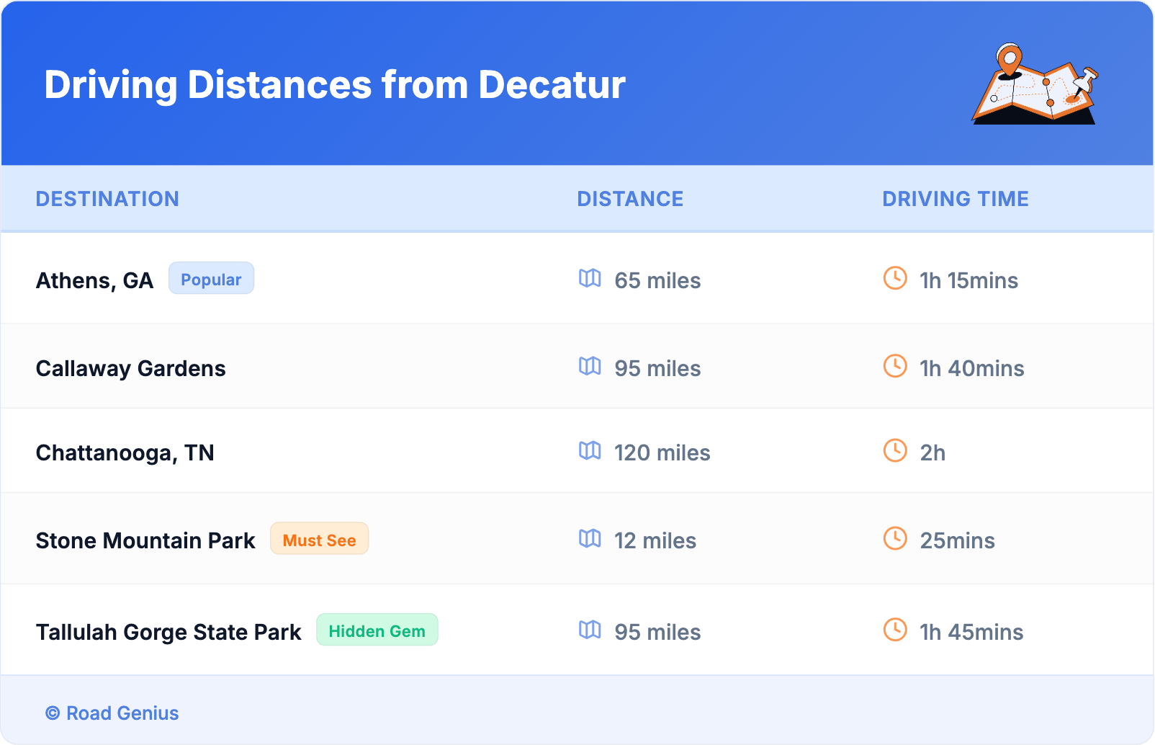The height and width of the screenshot is (745, 1155).
Task: Open the Road Genius copyright link
Action: (112, 713)
